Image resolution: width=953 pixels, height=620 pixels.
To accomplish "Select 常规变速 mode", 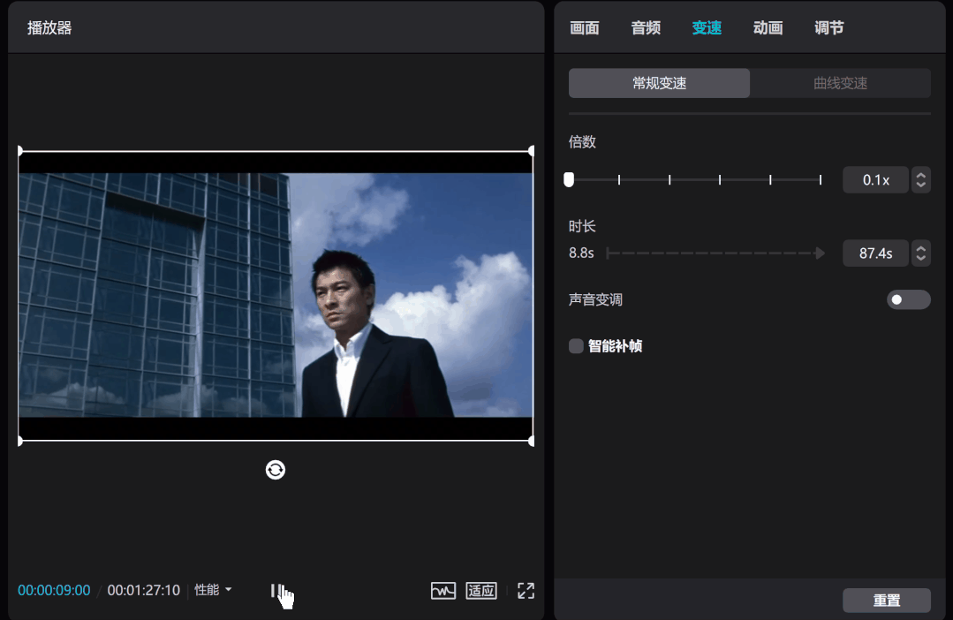I will point(660,83).
